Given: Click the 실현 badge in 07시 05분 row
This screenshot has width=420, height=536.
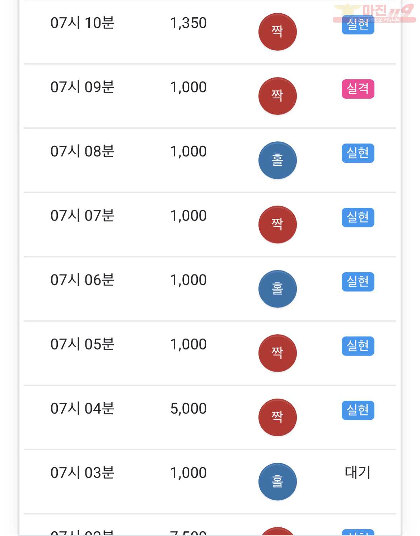Looking at the screenshot, I should click(x=358, y=345).
